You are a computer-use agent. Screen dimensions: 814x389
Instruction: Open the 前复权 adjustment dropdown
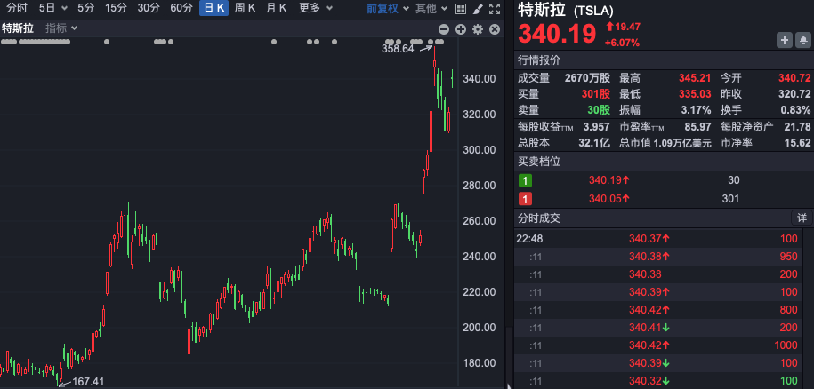[388, 8]
